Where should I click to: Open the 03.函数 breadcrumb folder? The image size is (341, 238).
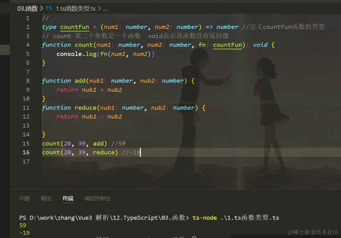click(x=27, y=8)
